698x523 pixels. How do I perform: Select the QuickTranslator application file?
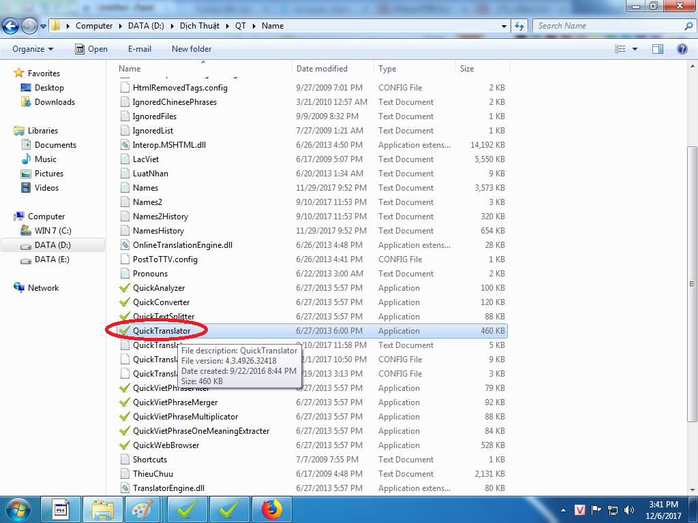coord(162,331)
